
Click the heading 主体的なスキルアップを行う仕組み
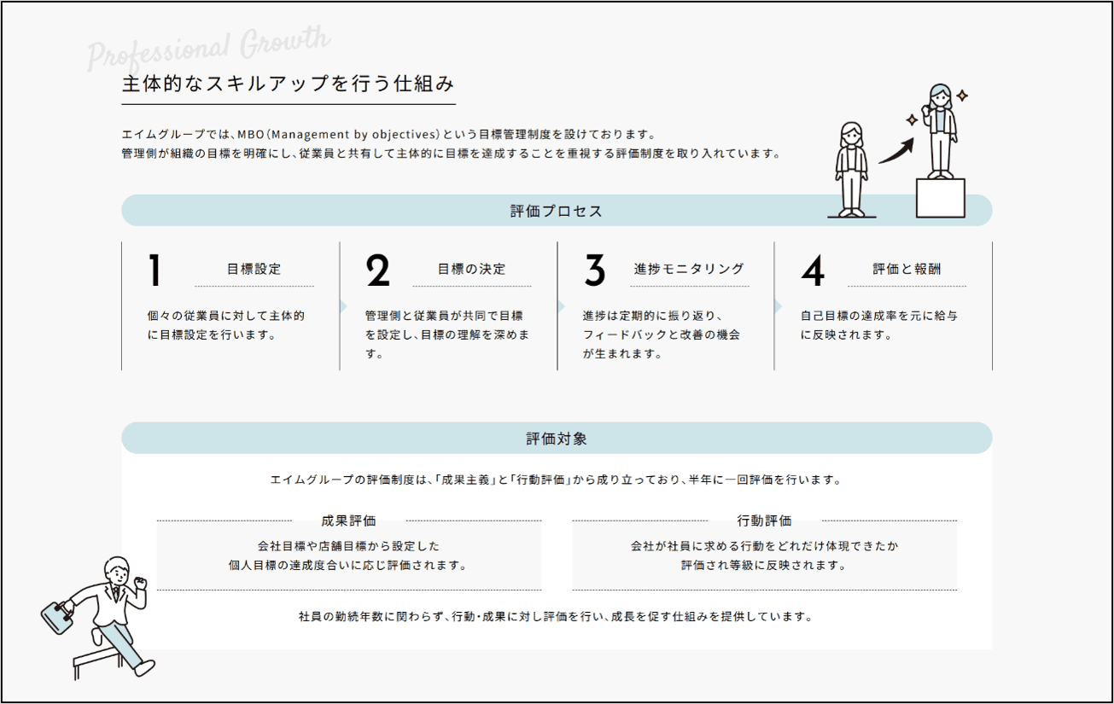click(x=289, y=84)
